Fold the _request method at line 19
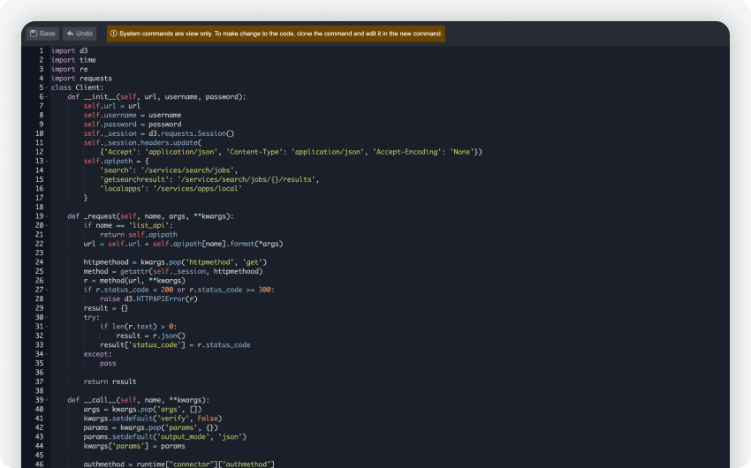This screenshot has height=468, width=751. pyautogui.click(x=46, y=216)
